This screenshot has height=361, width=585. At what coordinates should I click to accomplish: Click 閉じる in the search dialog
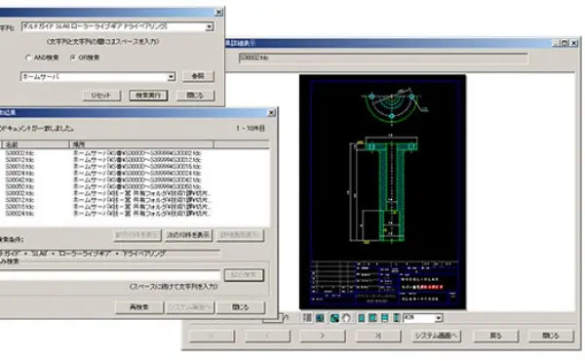coord(195,96)
